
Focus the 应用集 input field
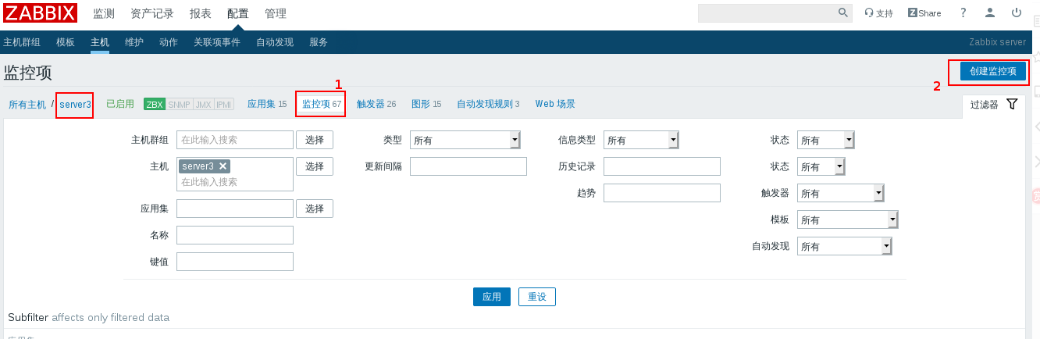point(235,209)
